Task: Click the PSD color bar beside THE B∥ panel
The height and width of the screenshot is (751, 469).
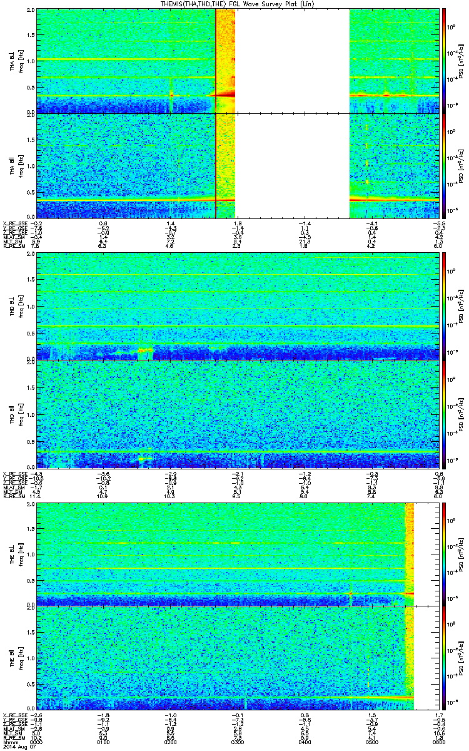Action: [444, 658]
